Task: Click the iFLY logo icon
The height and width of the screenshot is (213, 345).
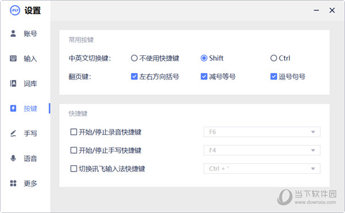Action: pyautogui.click(x=15, y=10)
